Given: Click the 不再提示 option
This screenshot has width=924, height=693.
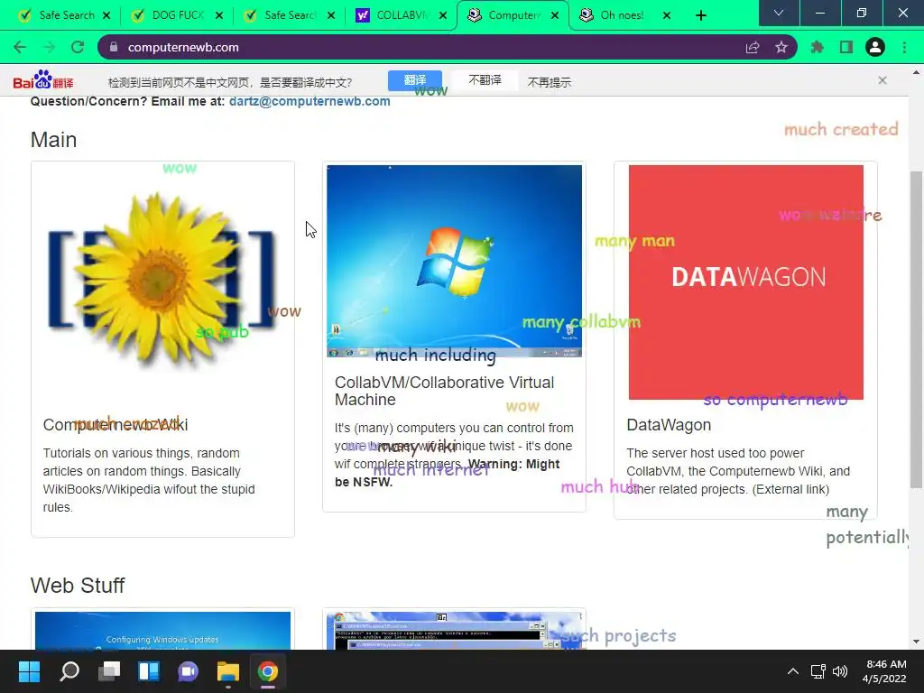Looking at the screenshot, I should [x=549, y=82].
